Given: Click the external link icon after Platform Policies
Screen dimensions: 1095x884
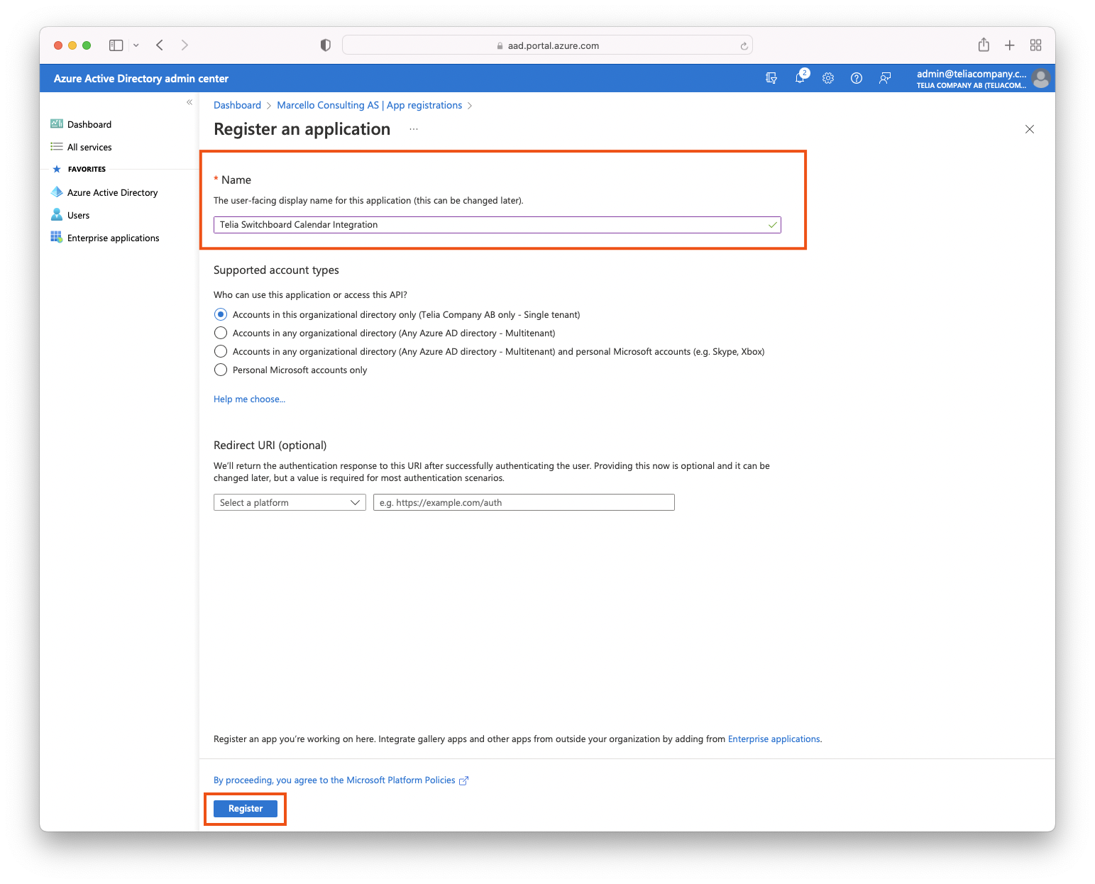Looking at the screenshot, I should point(464,780).
